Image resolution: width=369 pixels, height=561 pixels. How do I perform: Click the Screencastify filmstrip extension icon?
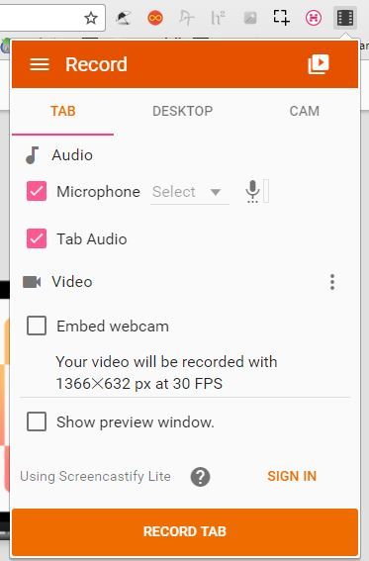[x=345, y=18]
